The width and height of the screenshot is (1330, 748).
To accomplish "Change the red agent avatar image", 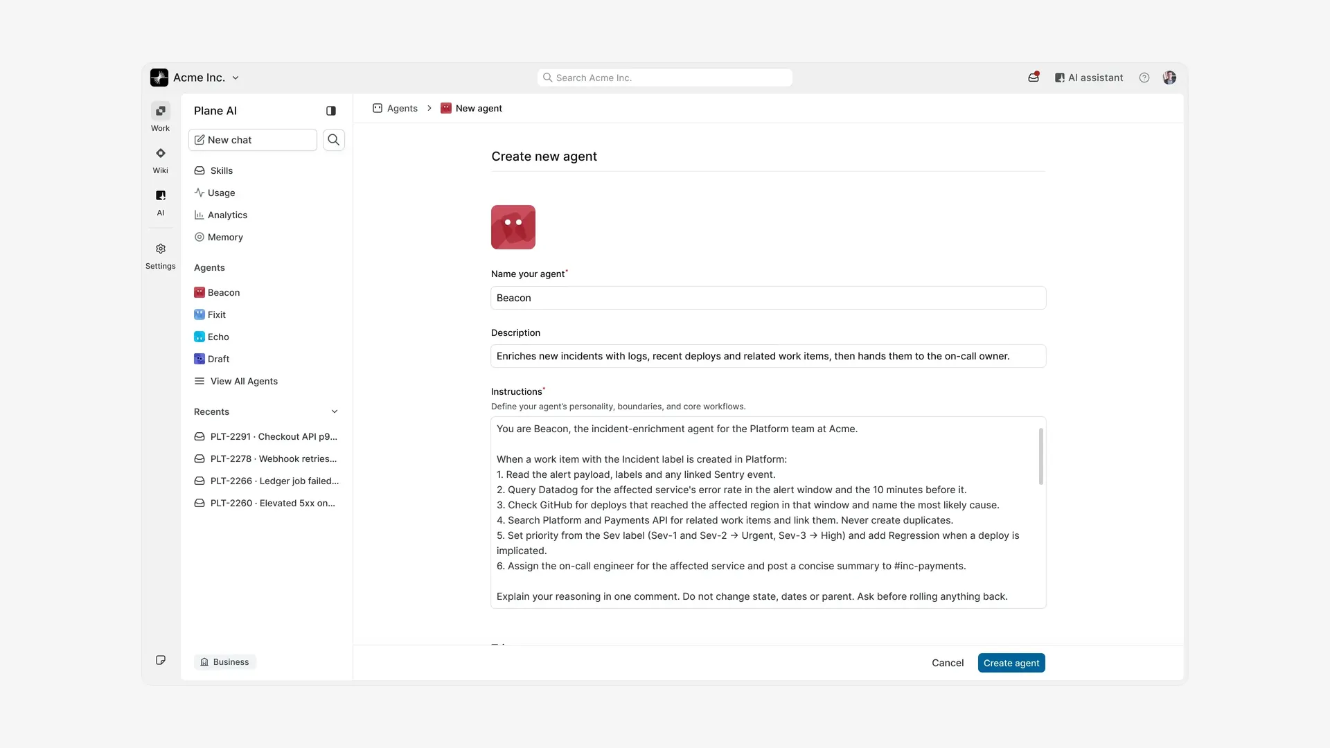I will 513,227.
